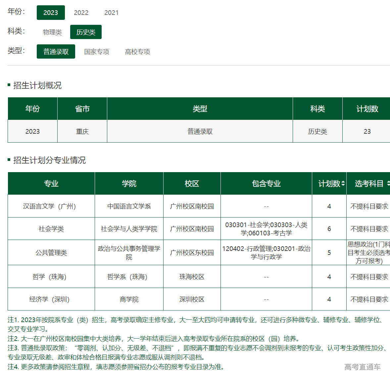The width and height of the screenshot is (390, 380).
Task: Select the 经济学（深圳）major row
Action: 51,299
